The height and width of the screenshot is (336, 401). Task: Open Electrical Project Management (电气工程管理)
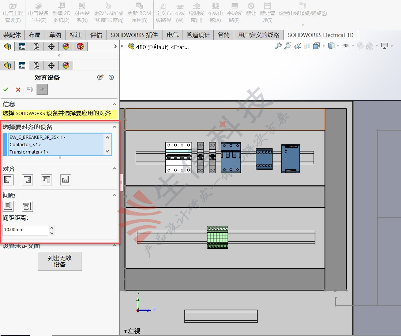pyautogui.click(x=13, y=12)
